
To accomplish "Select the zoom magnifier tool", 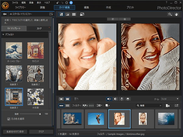I will 170,14.
